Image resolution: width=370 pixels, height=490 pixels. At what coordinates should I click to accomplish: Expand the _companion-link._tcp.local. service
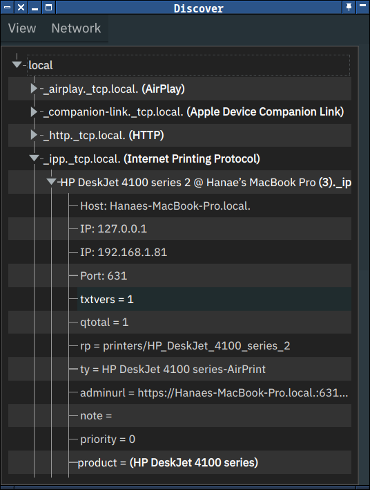pos(34,112)
